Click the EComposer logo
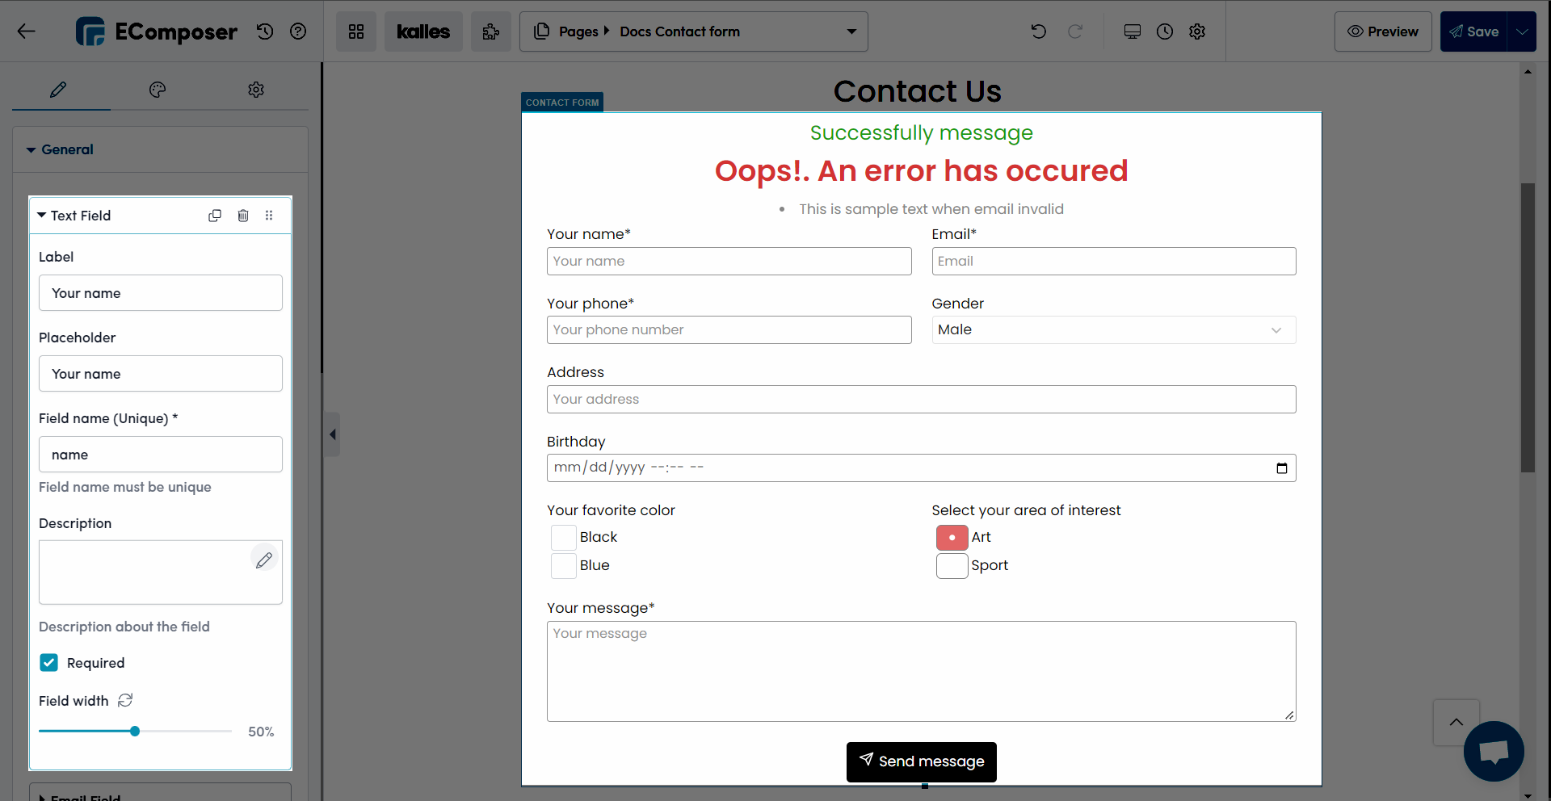1551x801 pixels. [x=157, y=31]
